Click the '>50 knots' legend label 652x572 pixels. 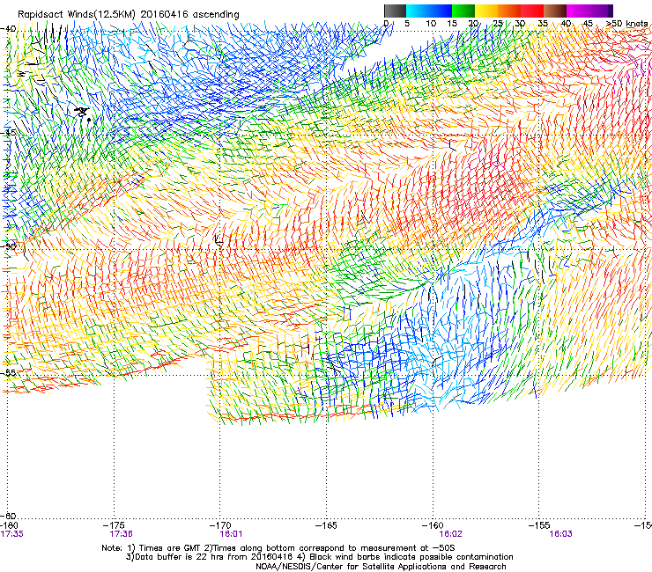coord(626,24)
